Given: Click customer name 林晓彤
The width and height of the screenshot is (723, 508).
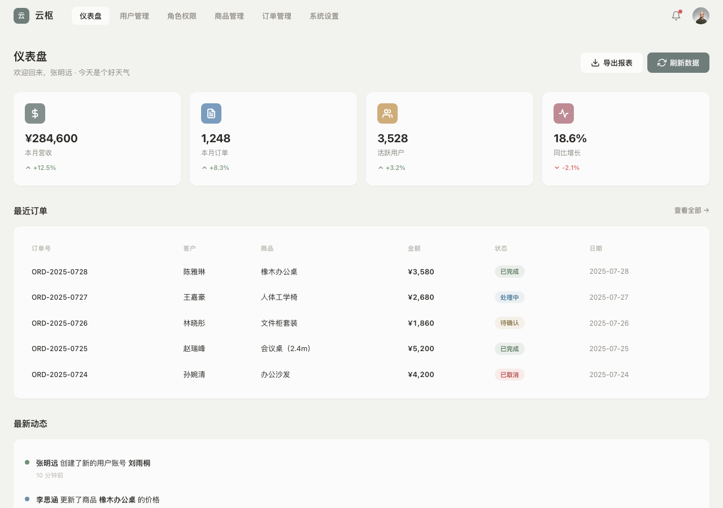Looking at the screenshot, I should 194,323.
